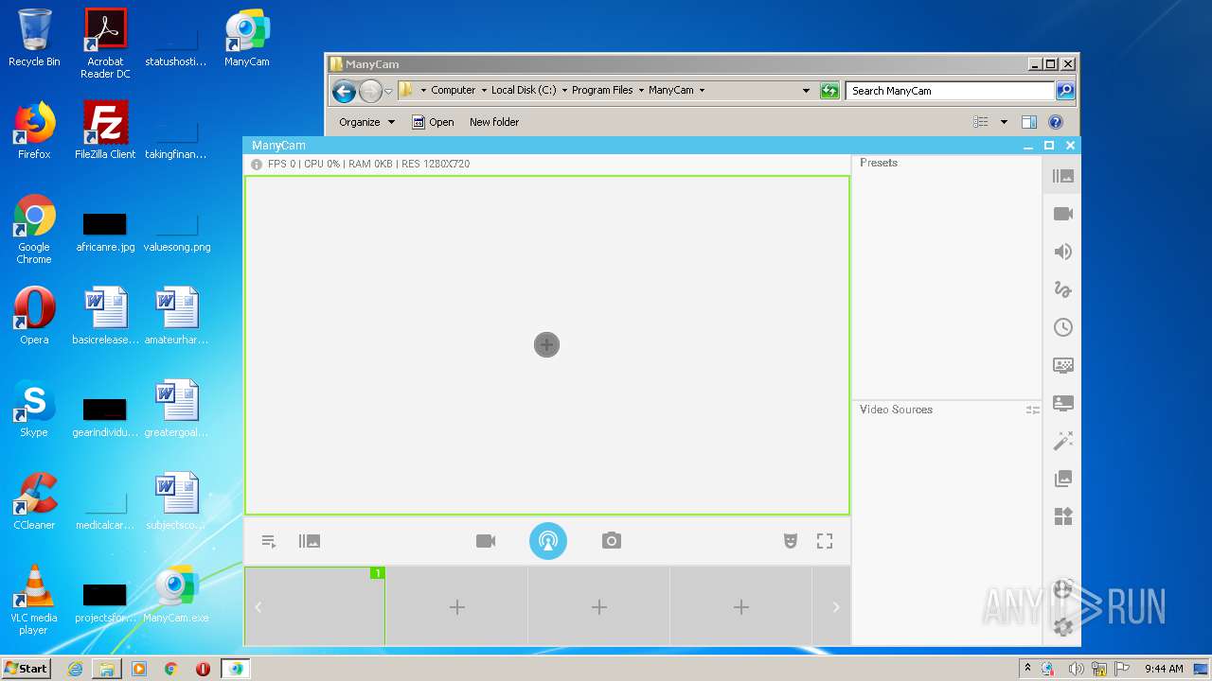Open the playlist icon below the preview
Image resolution: width=1212 pixels, height=681 pixels.
[269, 541]
